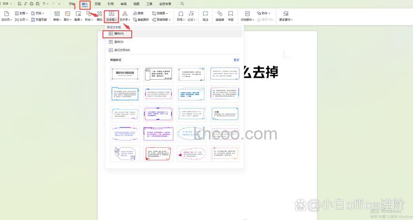413x220 pixels.
Task: Click the screenshot (截屏) icon
Action: 78,14
